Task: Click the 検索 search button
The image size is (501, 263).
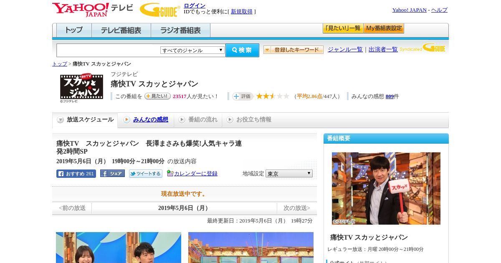Action: pos(242,50)
